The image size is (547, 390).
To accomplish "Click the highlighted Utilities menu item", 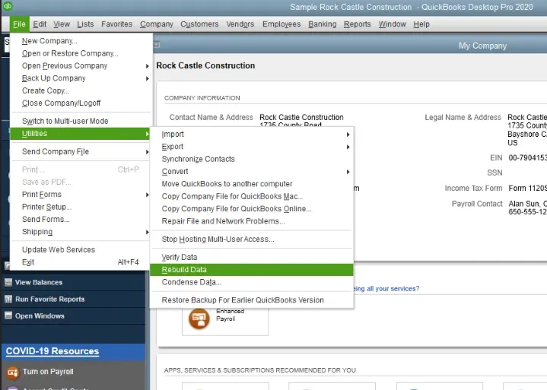I will point(81,134).
